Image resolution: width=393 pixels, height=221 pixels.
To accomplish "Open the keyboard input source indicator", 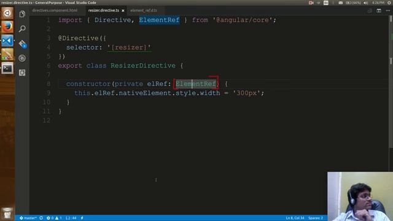I will coord(326,2).
